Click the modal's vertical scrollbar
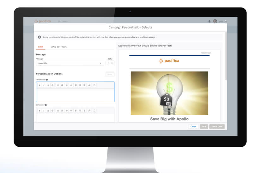 [x=226, y=56]
